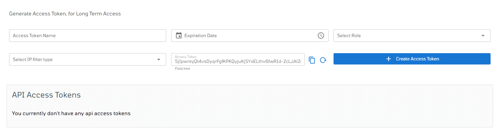Image resolution: width=500 pixels, height=134 pixels.
Task: Select the generated Access Token text field
Action: tap(238, 59)
